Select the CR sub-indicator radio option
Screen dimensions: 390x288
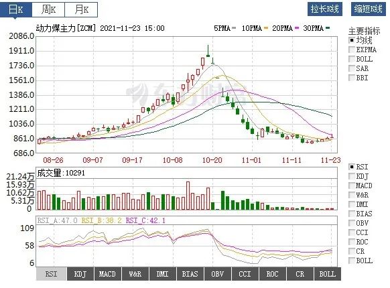pos(352,251)
